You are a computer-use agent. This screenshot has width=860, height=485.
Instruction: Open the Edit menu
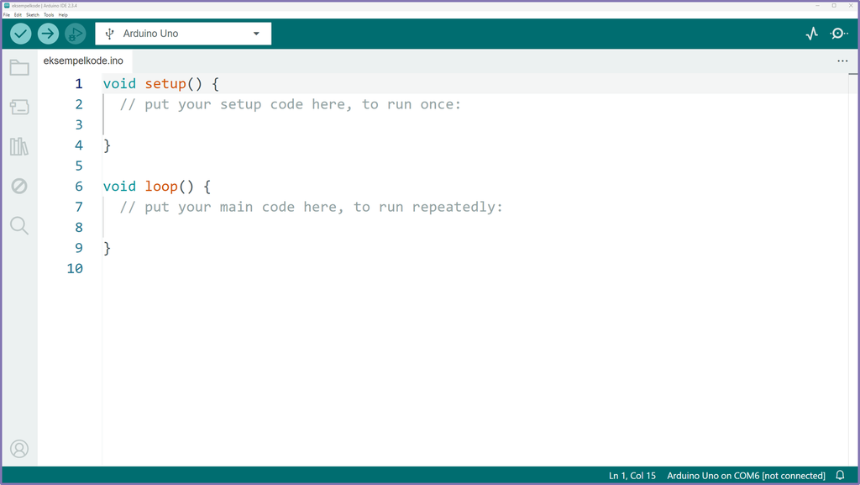pos(18,15)
